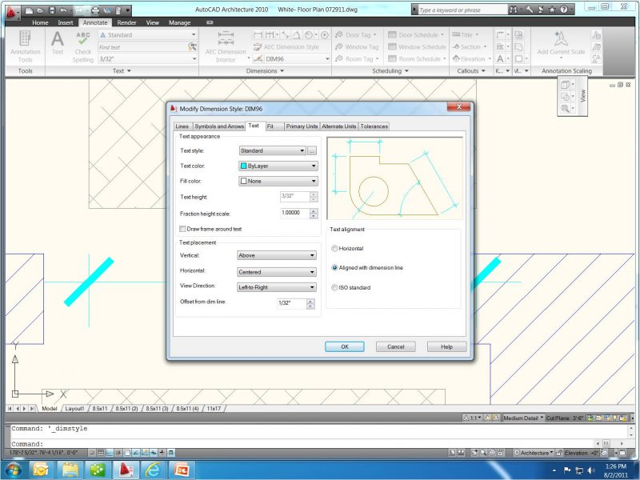The image size is (640, 480).
Task: Click the Windows Start button
Action: point(14,470)
